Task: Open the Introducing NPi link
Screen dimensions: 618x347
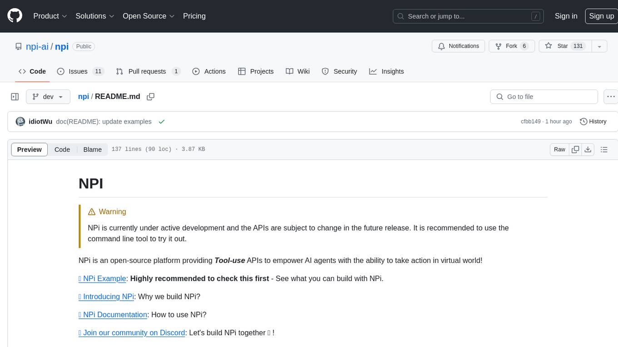Action: (x=106, y=297)
